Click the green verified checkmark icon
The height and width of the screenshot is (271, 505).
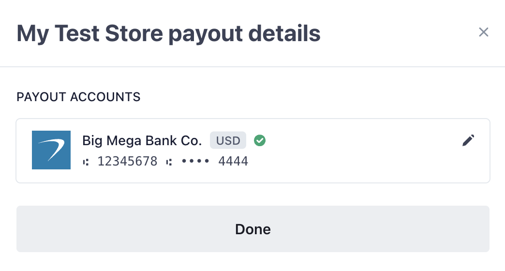[x=260, y=140]
